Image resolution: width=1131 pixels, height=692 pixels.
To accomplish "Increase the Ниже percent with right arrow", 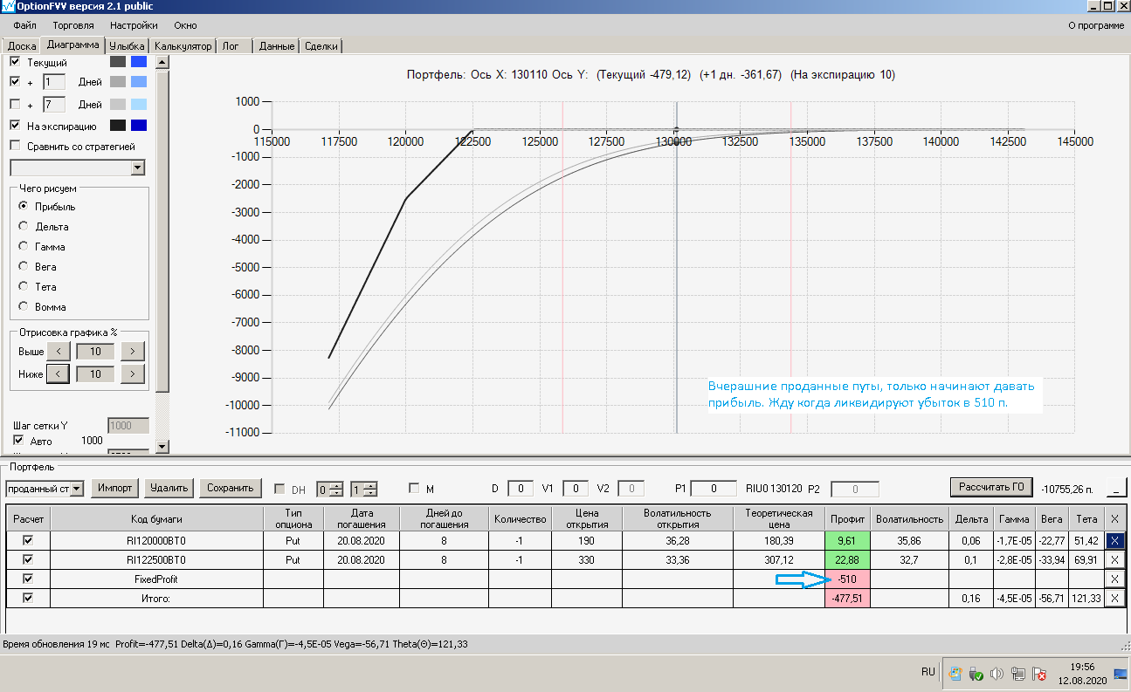I will [132, 373].
